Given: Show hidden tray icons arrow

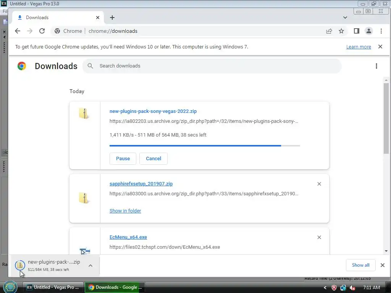Looking at the screenshot, I should (325, 288).
